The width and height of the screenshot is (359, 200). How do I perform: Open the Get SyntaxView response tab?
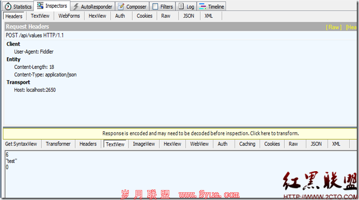coord(21,144)
